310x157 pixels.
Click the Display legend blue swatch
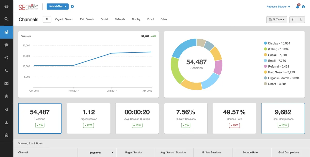coord(265,43)
